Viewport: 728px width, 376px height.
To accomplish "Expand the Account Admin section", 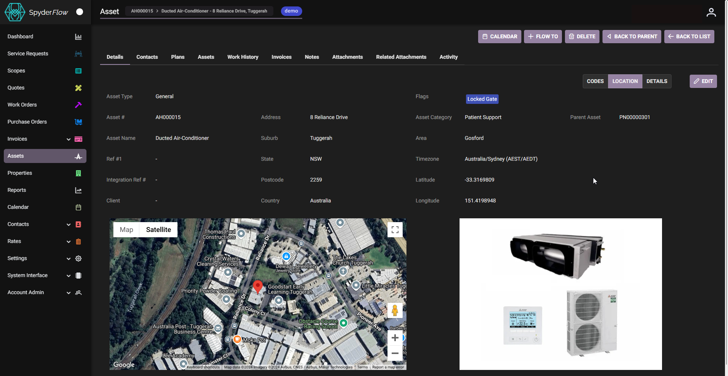I will coord(69,293).
